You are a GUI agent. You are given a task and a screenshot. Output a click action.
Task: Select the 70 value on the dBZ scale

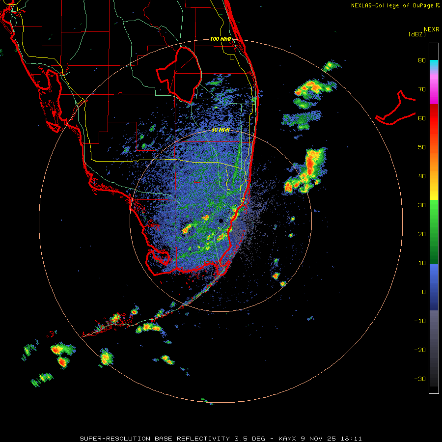click(422, 89)
